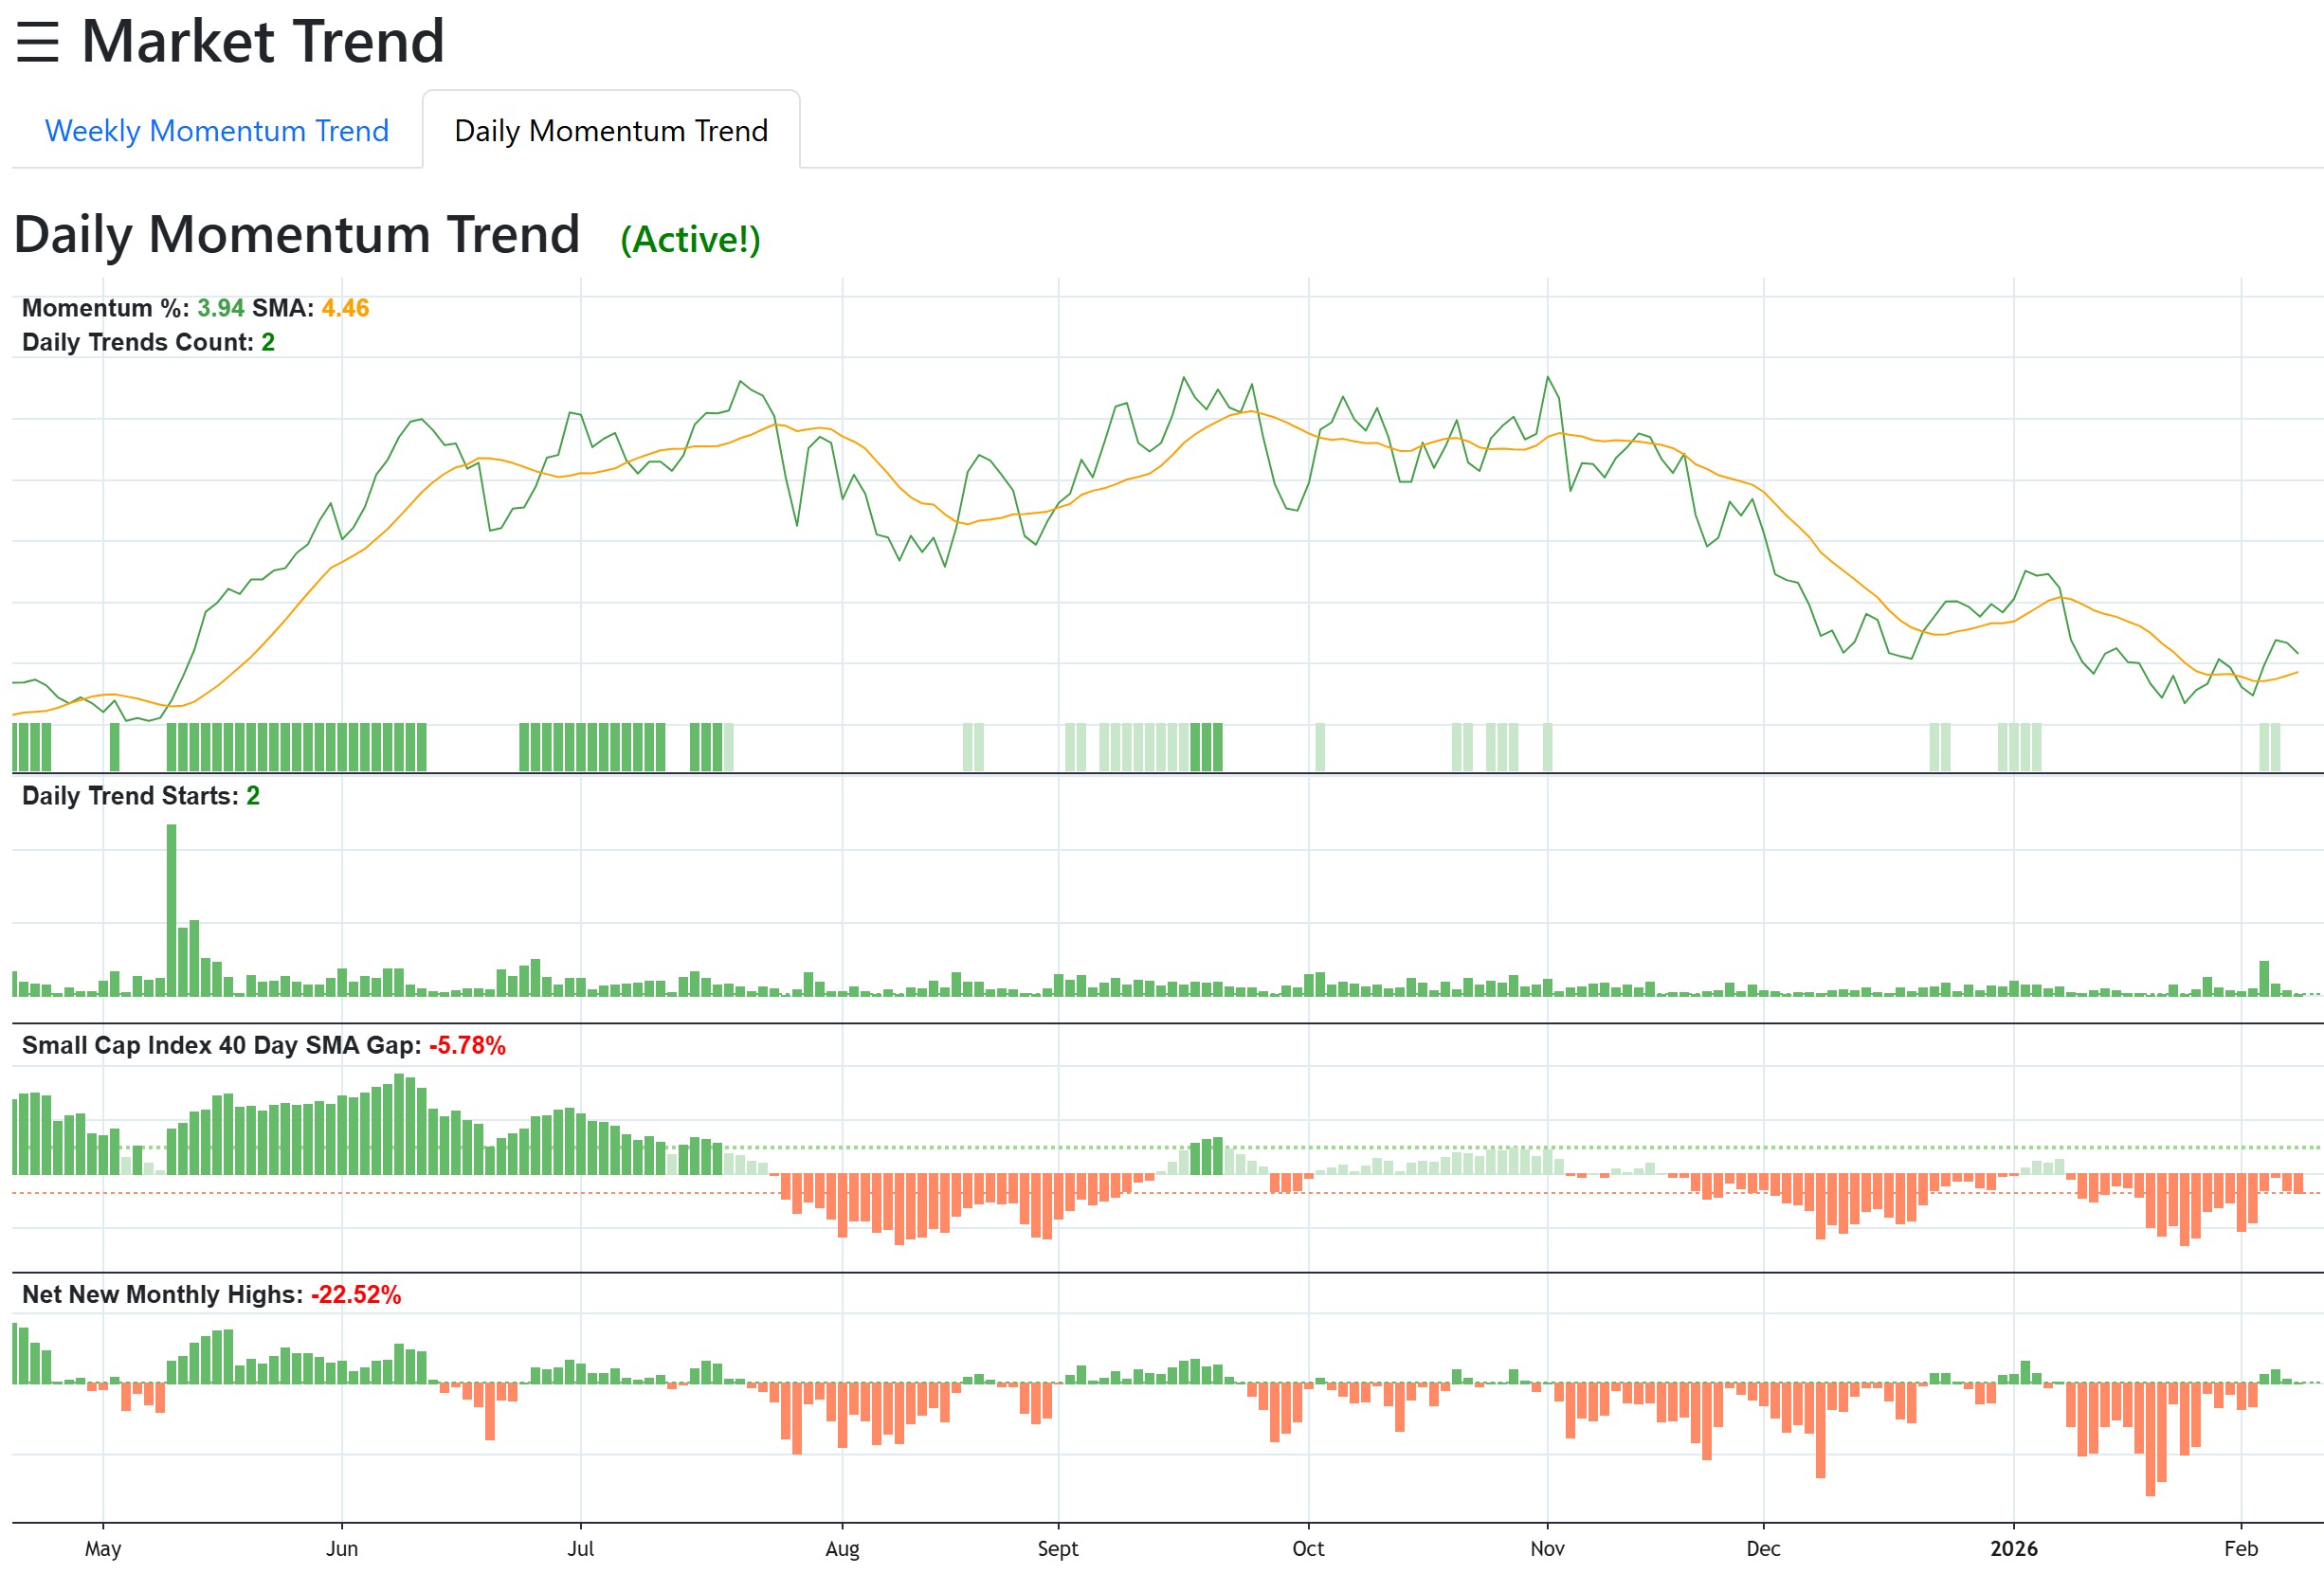Open the hamburger navigation menu

(x=40, y=43)
